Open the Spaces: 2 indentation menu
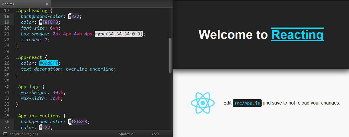This screenshot has height=137, width=349. (x=126, y=134)
